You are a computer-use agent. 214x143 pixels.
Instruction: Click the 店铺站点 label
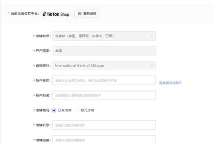point(43,36)
